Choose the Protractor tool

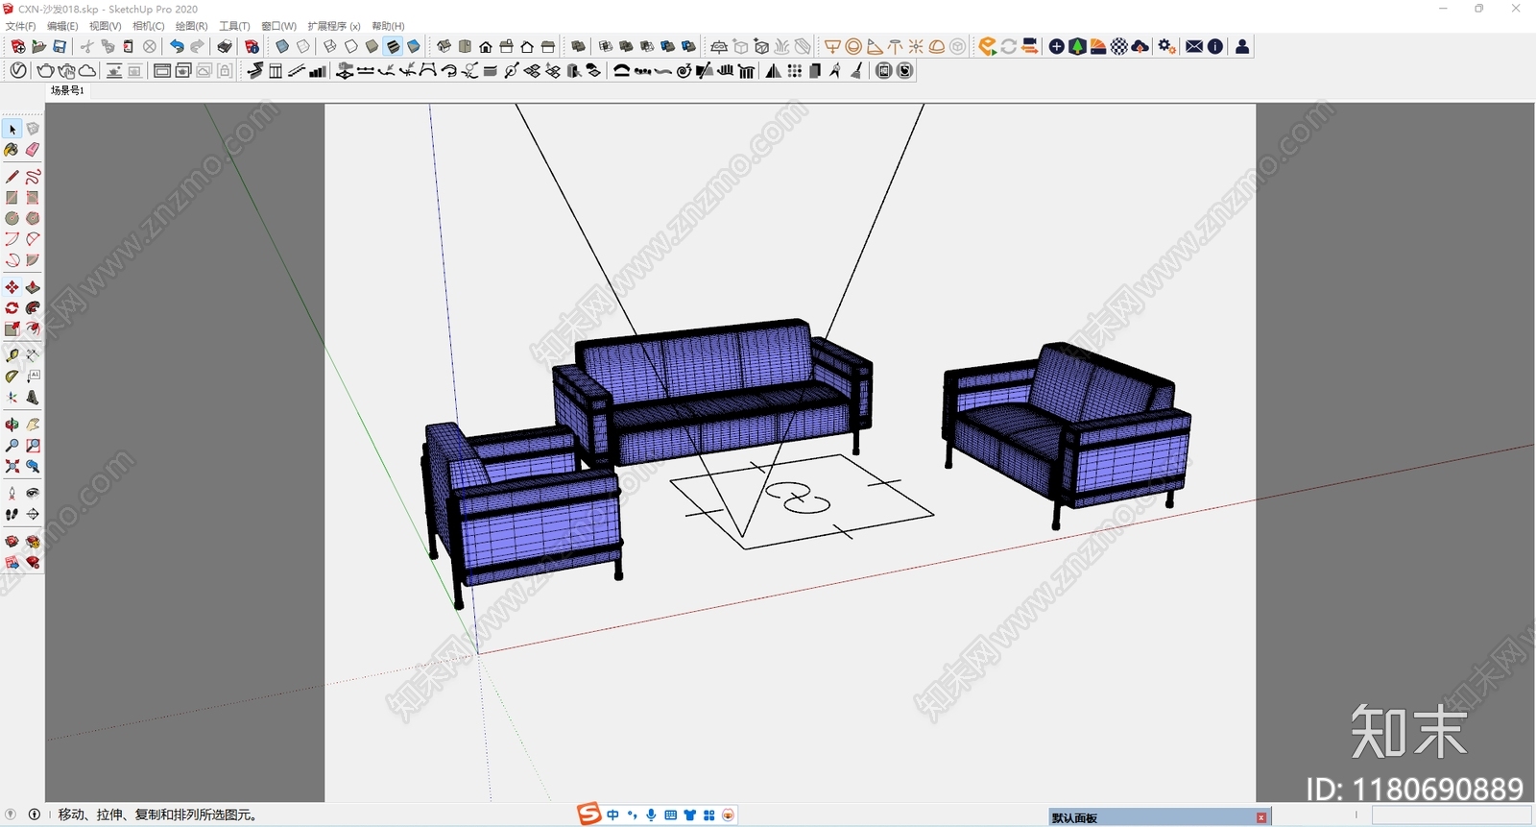tap(12, 377)
